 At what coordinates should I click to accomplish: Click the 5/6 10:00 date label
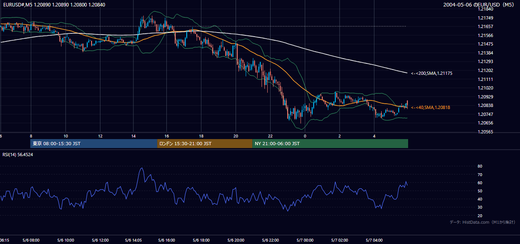(66, 240)
